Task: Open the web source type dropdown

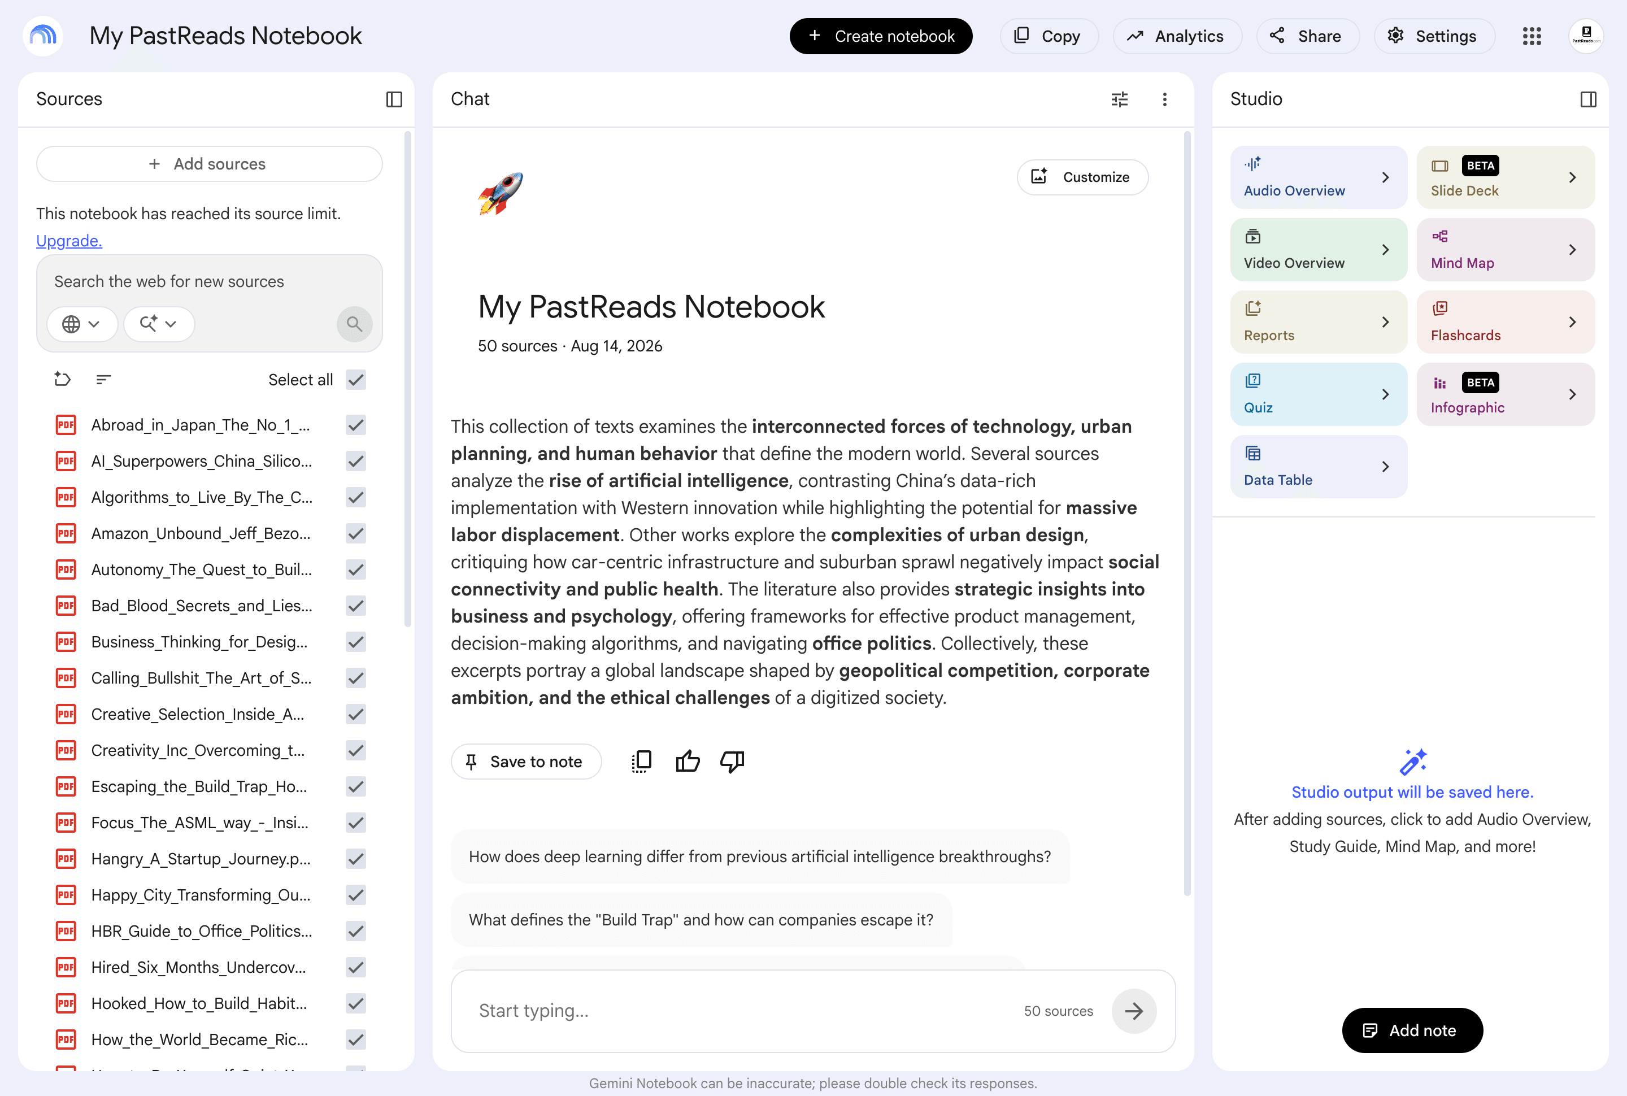Action: coord(82,324)
